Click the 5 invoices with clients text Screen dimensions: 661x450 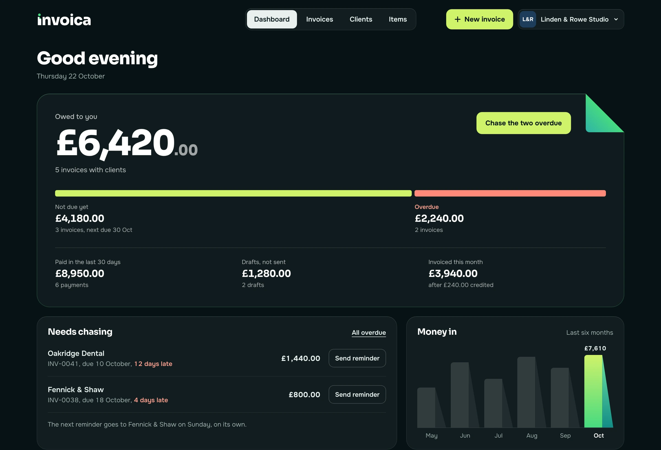click(x=90, y=170)
